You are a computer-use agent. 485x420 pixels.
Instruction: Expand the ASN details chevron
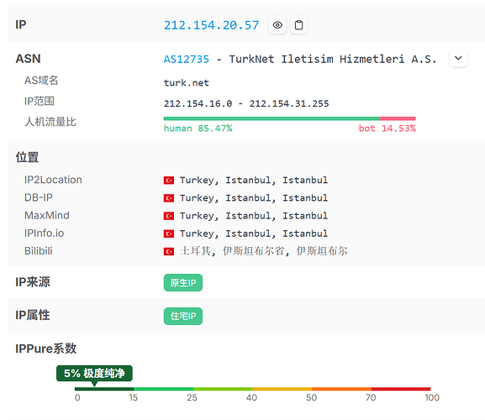click(458, 58)
